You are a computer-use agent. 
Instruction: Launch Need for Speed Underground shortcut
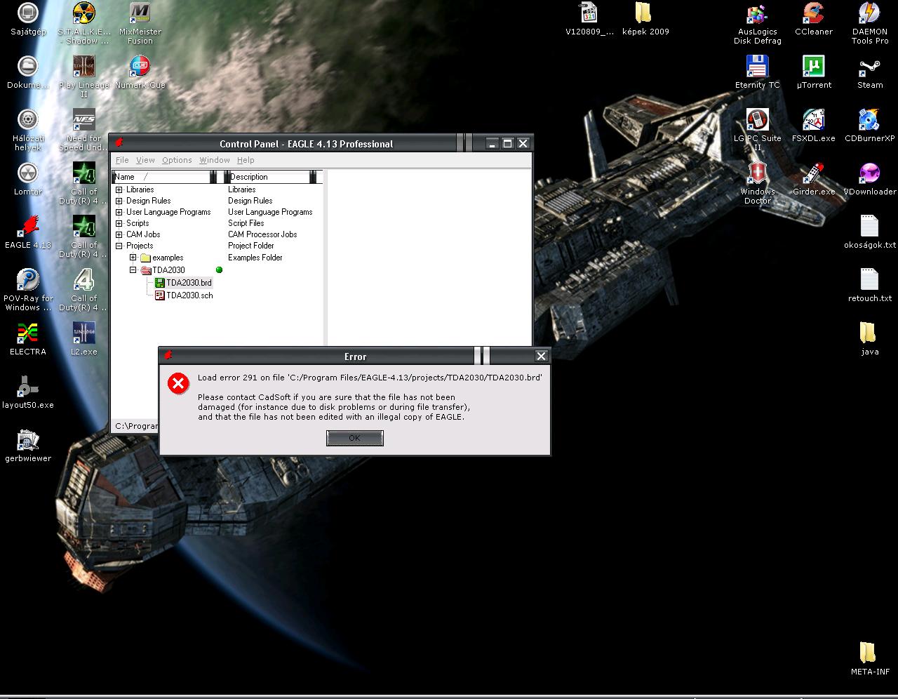pos(84,131)
